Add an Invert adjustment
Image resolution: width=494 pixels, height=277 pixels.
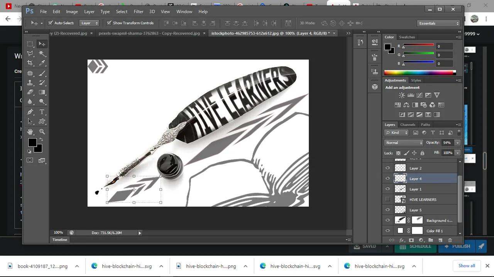tap(402, 115)
